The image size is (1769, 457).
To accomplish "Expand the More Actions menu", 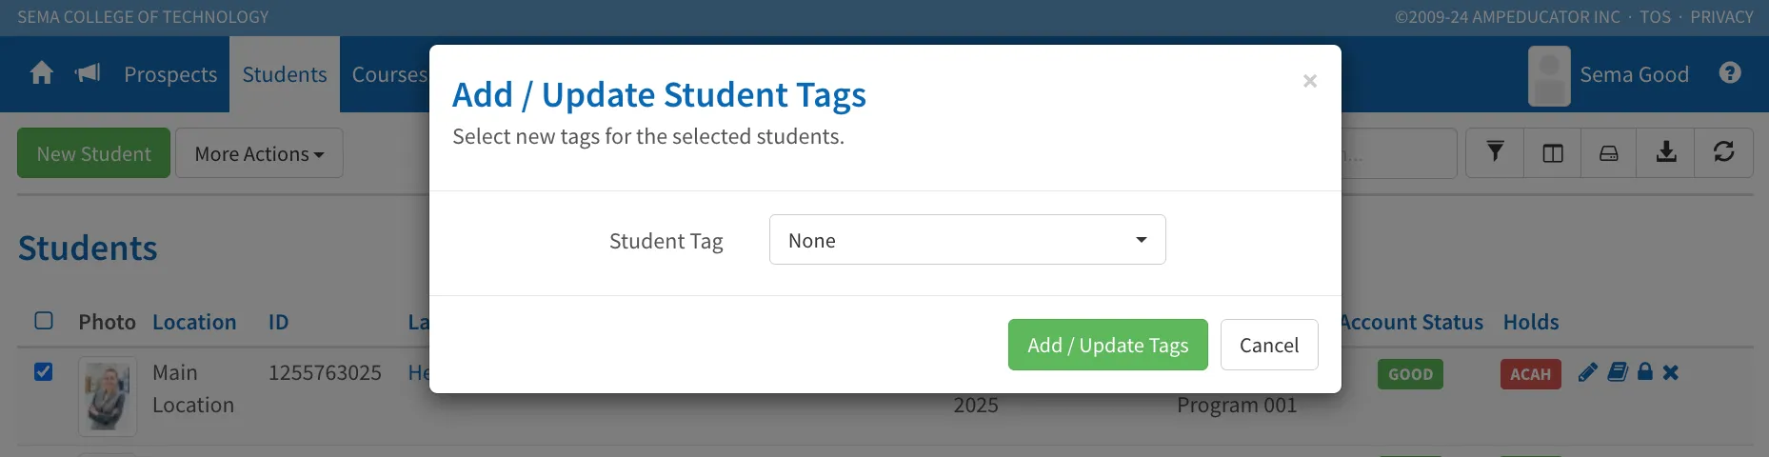I will (x=259, y=153).
